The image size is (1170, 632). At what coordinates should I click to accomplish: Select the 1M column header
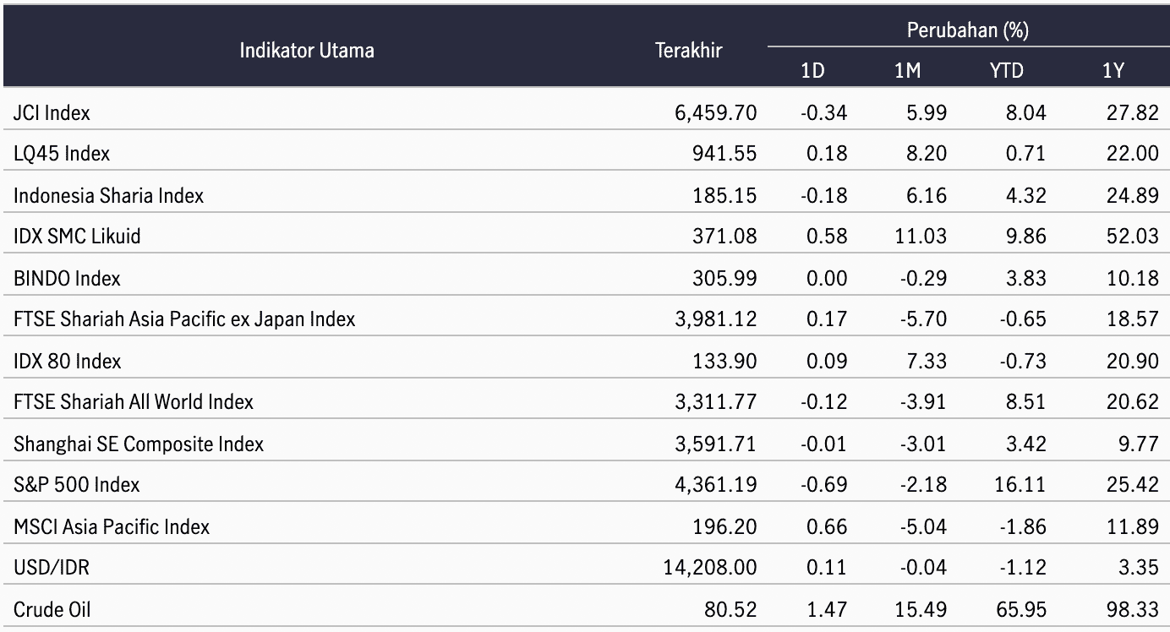(907, 71)
